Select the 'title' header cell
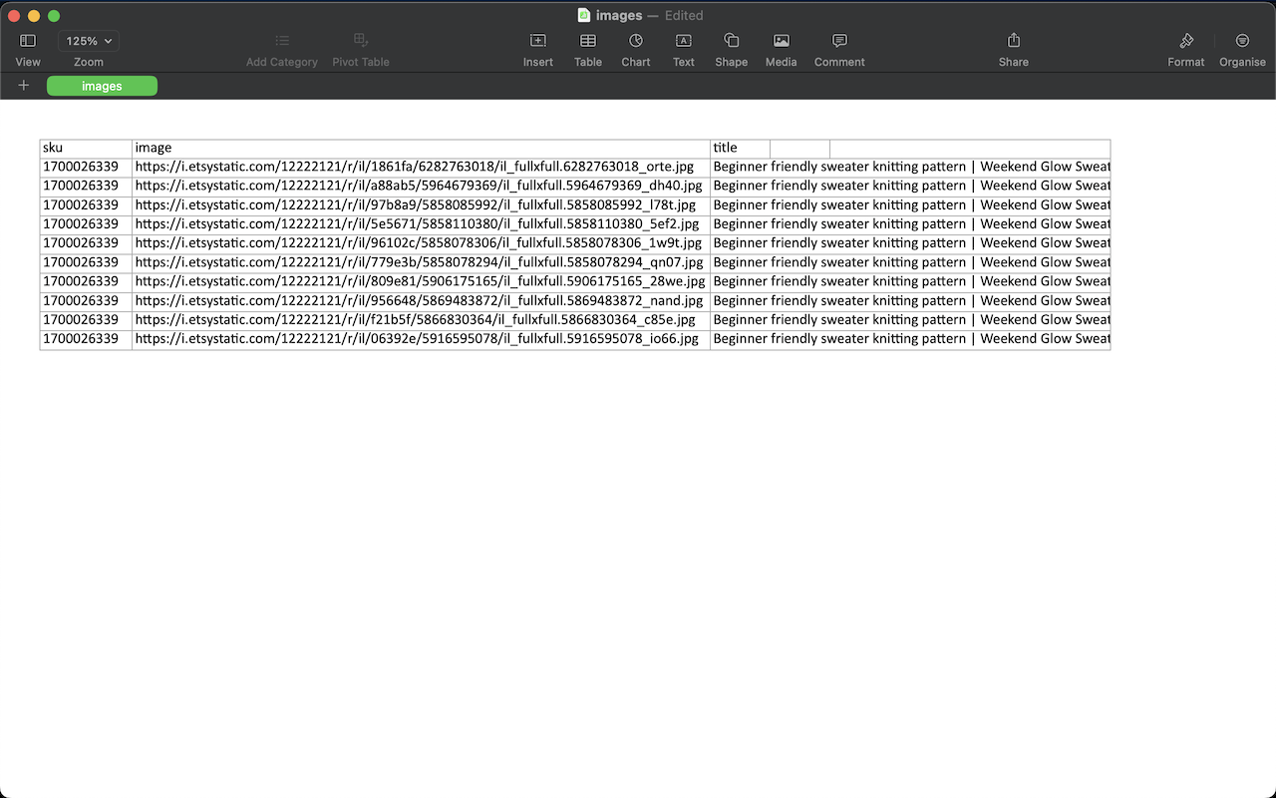The width and height of the screenshot is (1276, 798). click(x=740, y=149)
